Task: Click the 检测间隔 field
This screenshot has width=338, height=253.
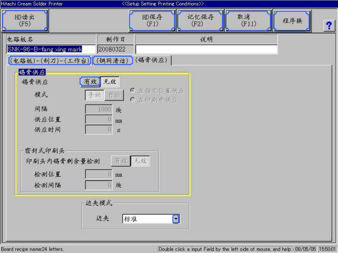Action: coord(99,185)
